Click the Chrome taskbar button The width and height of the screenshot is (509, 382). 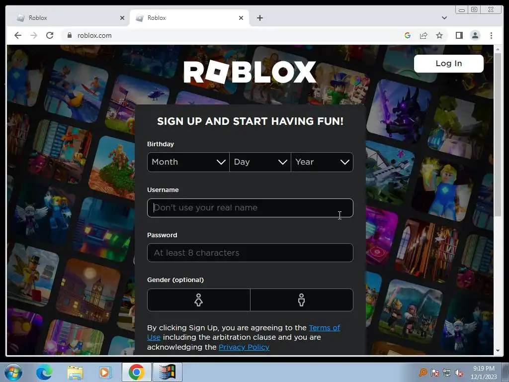click(x=136, y=372)
